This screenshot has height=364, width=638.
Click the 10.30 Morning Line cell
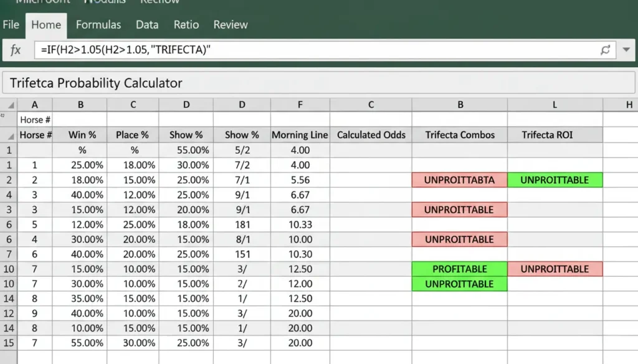pos(300,254)
